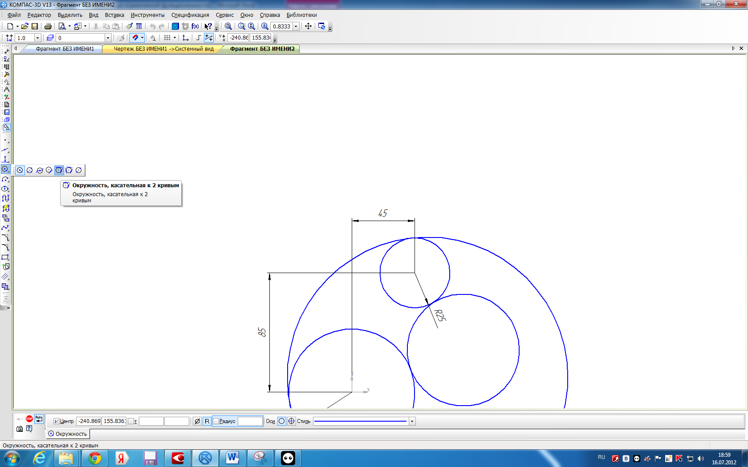
Task: Launch Google Chrome from the taskbar
Action: tap(94, 458)
